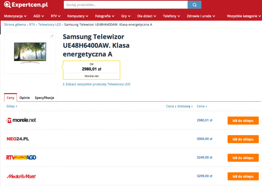Click the 3299,00 zł Media Markt price
262x187 pixels.
204,176
